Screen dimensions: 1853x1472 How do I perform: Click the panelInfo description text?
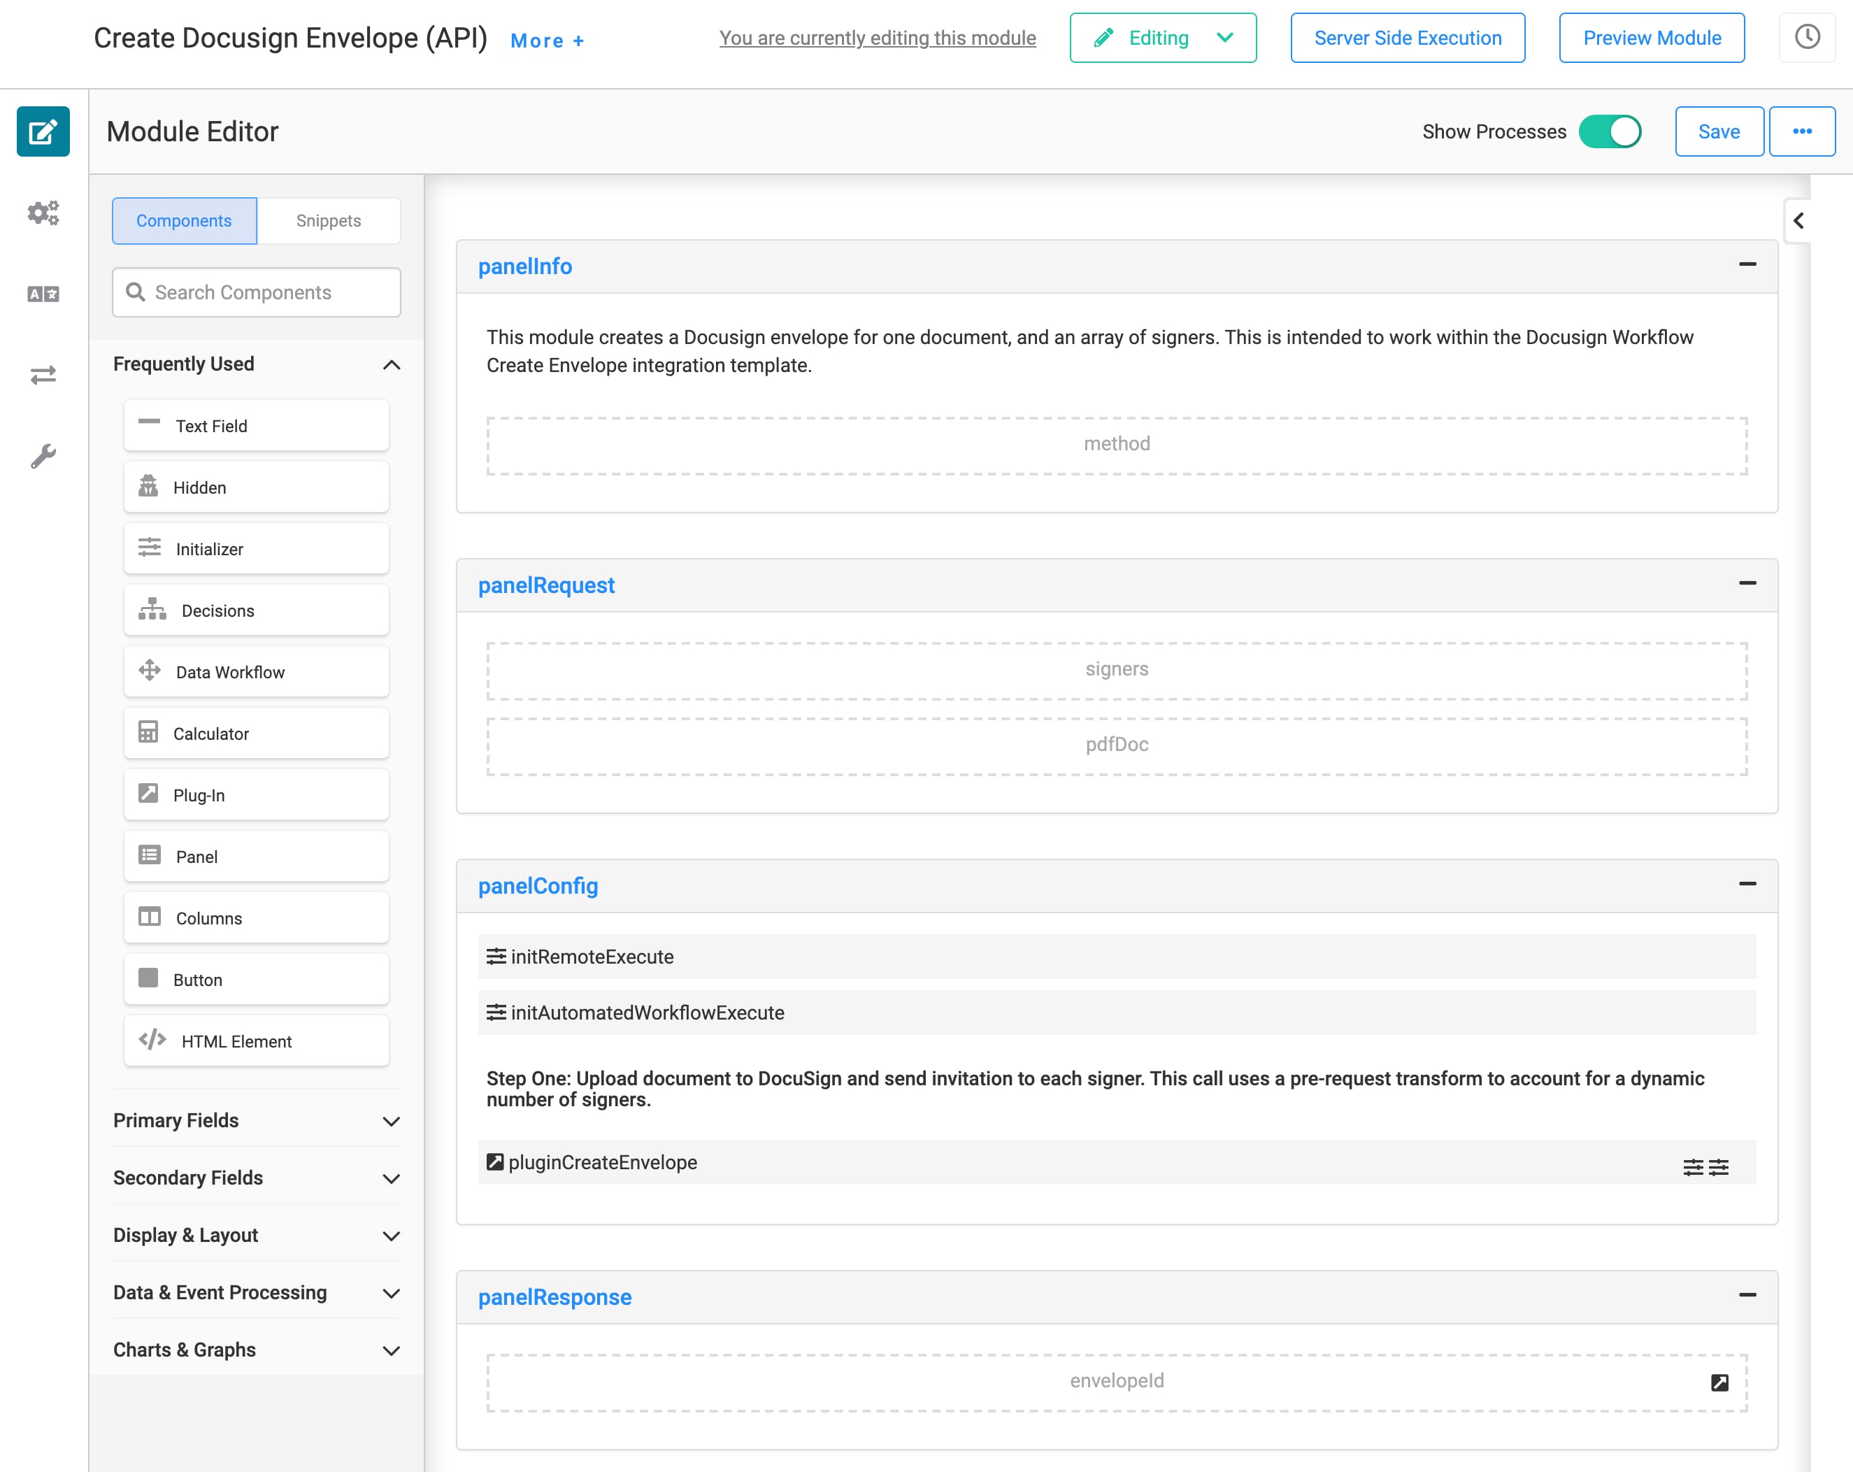(x=1090, y=352)
